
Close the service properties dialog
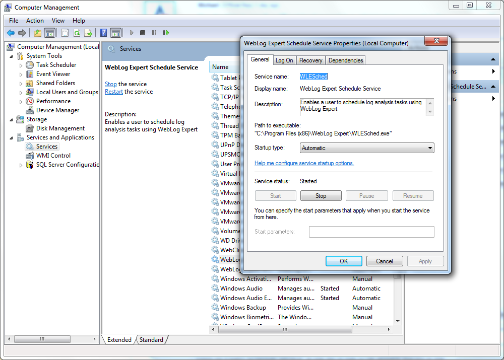point(436,41)
